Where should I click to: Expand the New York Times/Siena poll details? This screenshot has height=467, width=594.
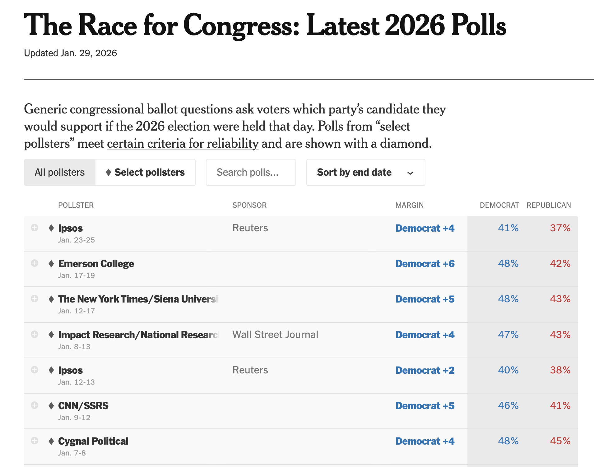tap(35, 298)
